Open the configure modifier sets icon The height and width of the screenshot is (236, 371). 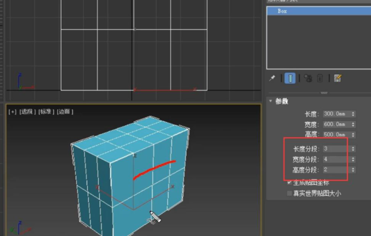pyautogui.click(x=337, y=78)
